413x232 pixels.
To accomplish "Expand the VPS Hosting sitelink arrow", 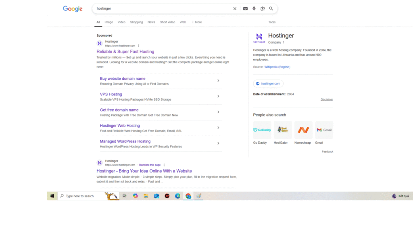I will pyautogui.click(x=218, y=96).
